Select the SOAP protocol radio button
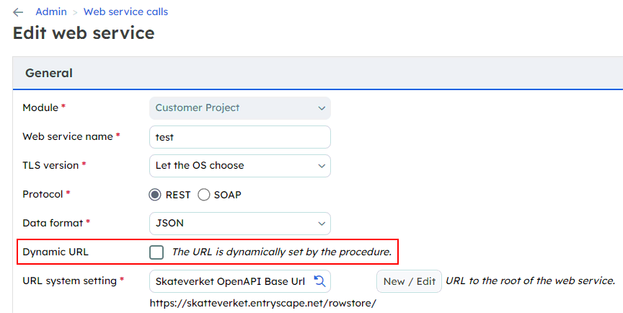The image size is (623, 313). pyautogui.click(x=204, y=195)
